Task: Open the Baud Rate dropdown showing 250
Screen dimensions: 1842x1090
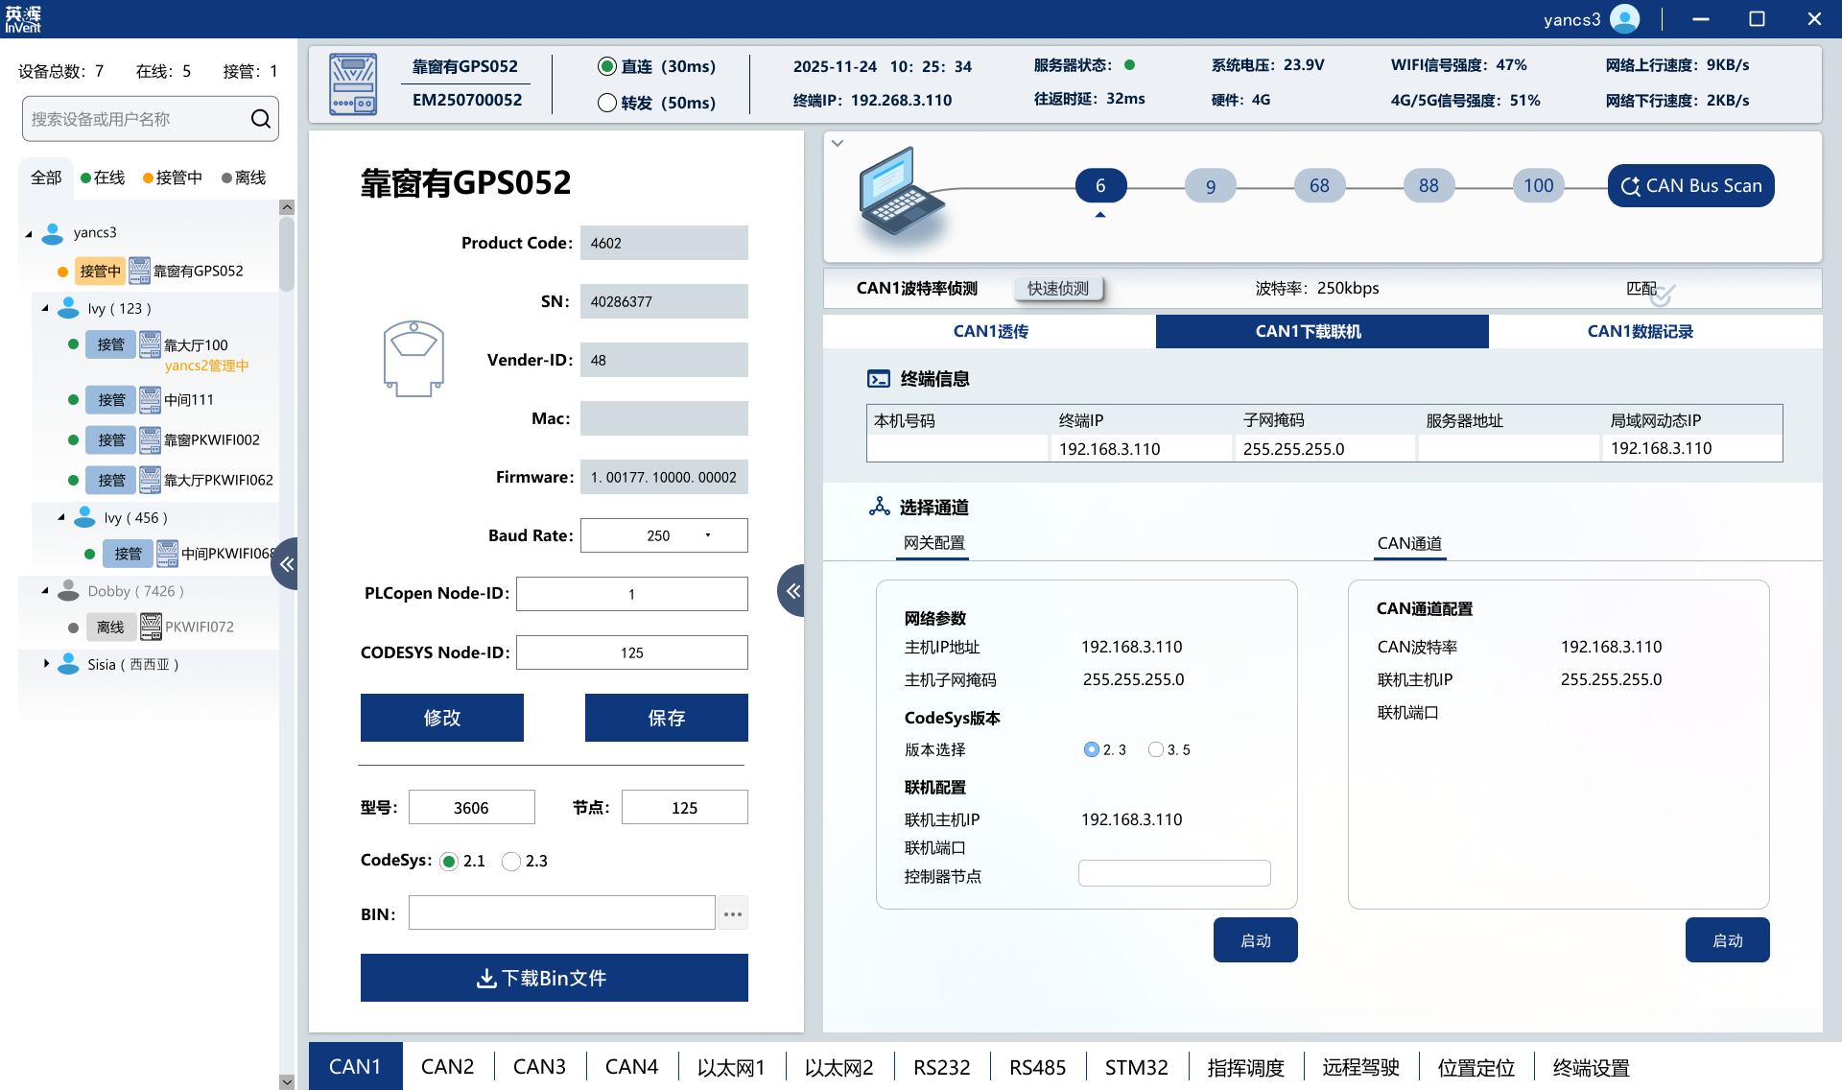Action: pos(707,534)
